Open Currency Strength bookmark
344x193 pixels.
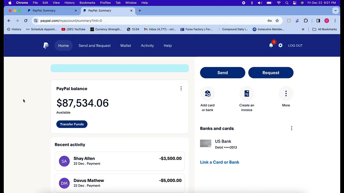[x=106, y=29]
